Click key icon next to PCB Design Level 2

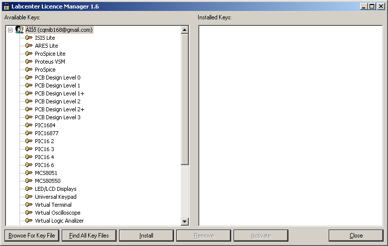pos(29,101)
